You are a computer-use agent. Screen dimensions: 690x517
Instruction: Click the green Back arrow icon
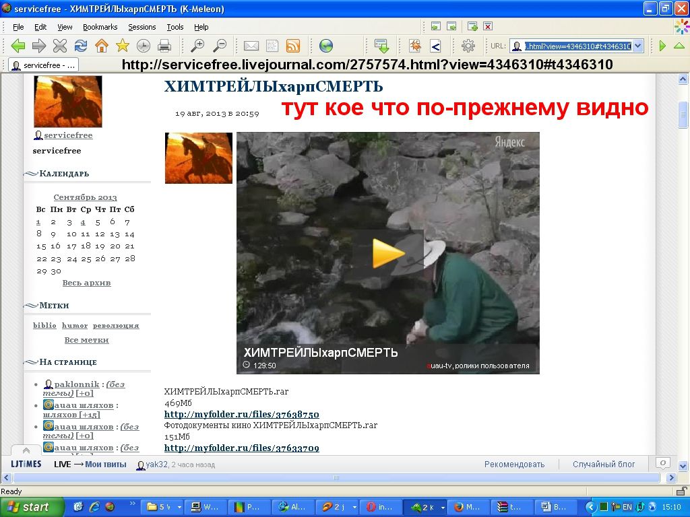coord(18,45)
